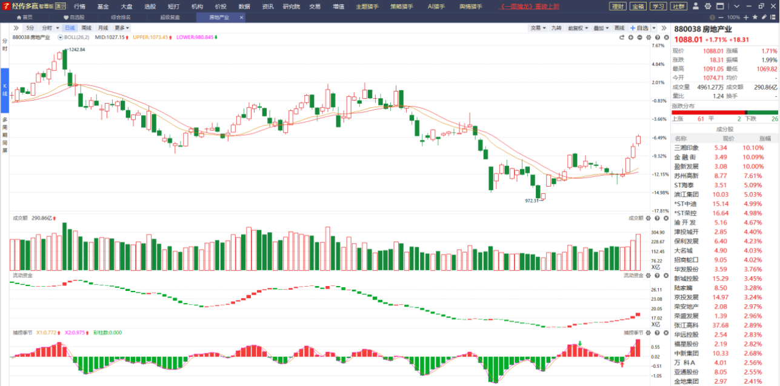Click the 画线 drawing button
This screenshot has width=780, height=386.
tap(619, 28)
